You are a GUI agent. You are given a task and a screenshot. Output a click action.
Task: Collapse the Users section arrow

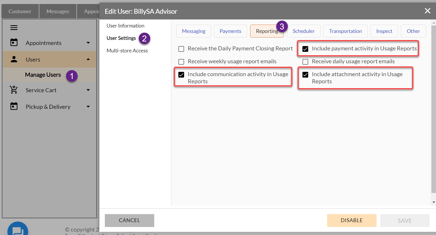point(88,59)
